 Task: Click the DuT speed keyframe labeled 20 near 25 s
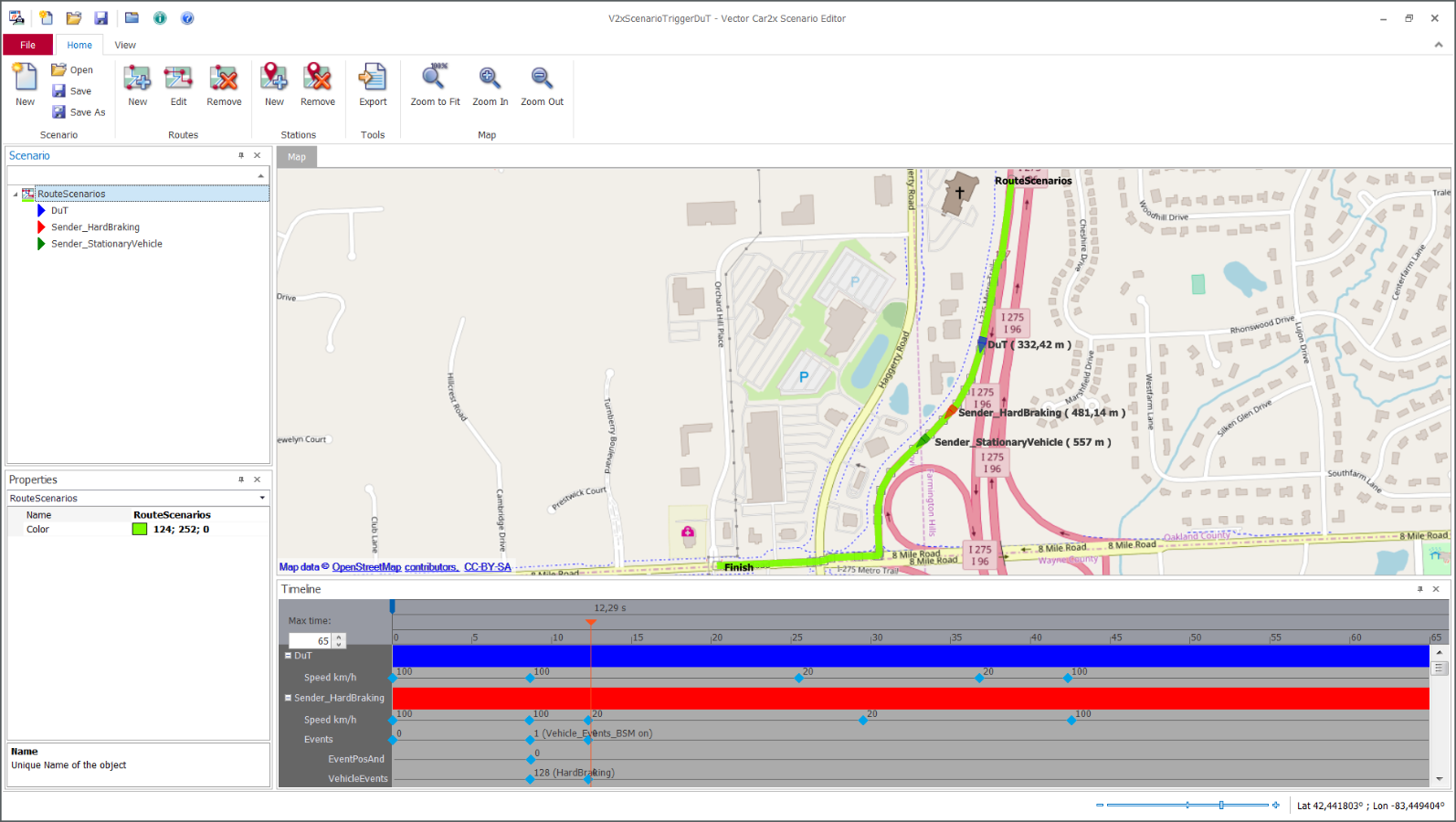click(x=799, y=678)
